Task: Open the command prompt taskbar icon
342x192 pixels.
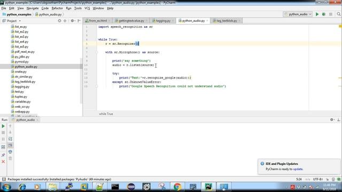Action: point(115,187)
